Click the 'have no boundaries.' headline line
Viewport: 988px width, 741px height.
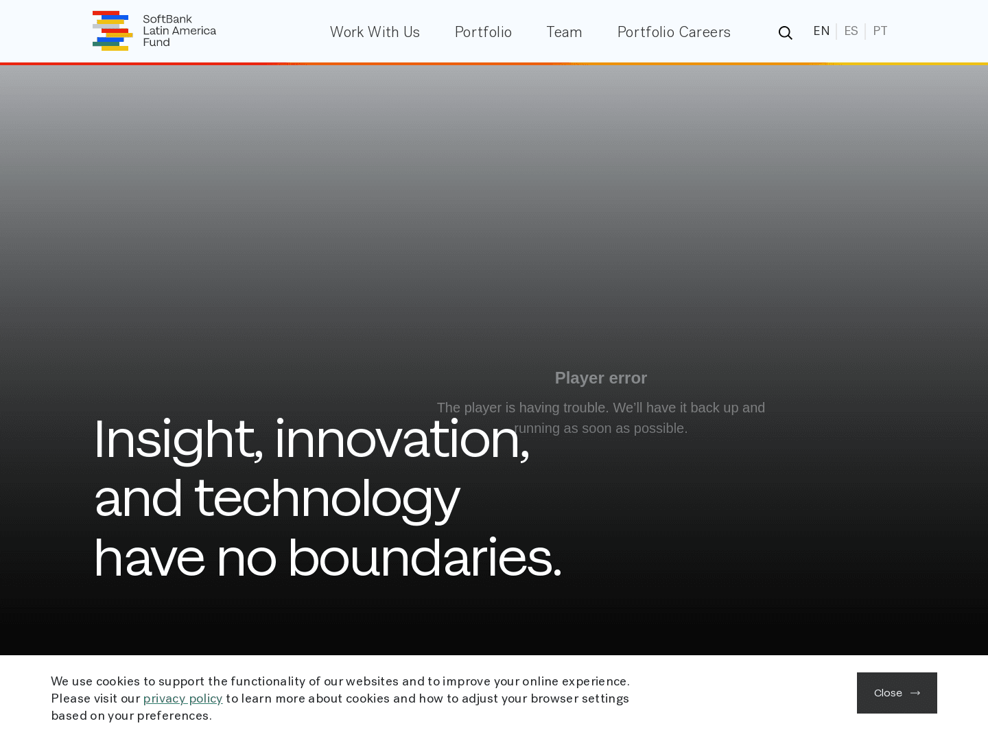[x=327, y=557]
